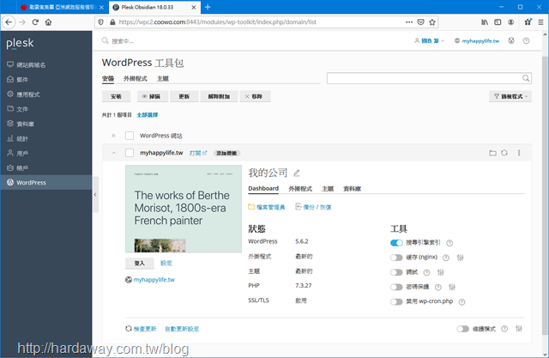549x358 pixels.
Task: Bookmark this page with star icon
Action: point(432,22)
